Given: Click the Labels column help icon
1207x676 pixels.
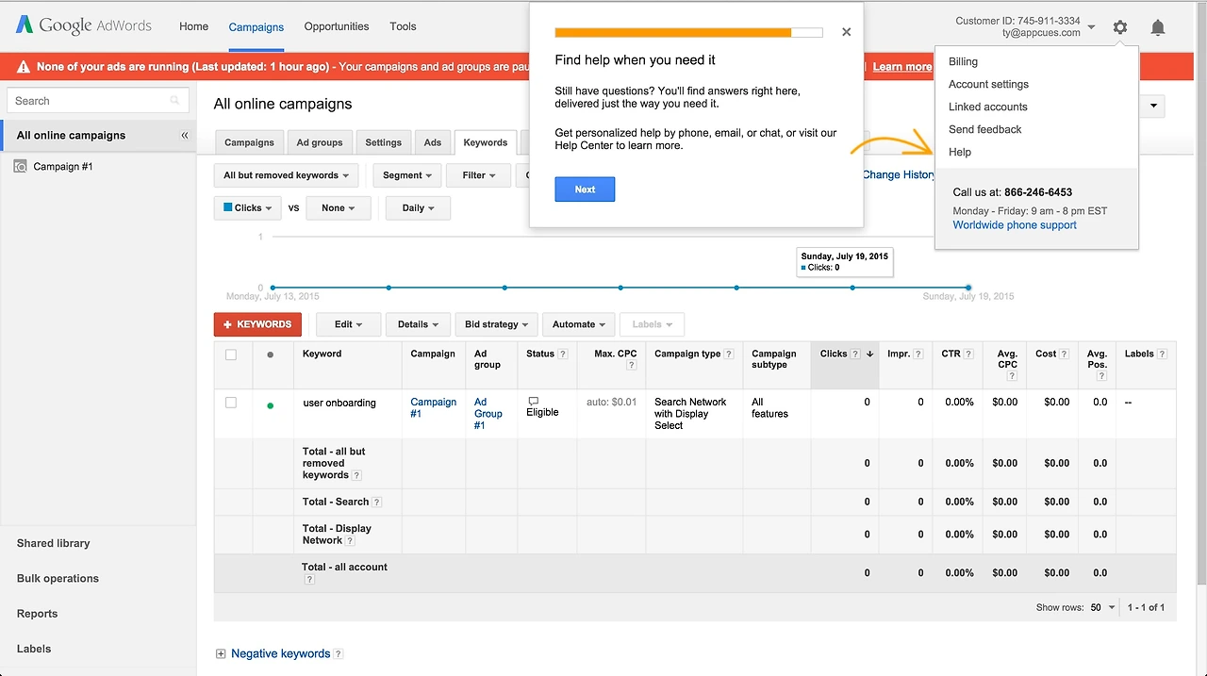Looking at the screenshot, I should coord(1162,354).
